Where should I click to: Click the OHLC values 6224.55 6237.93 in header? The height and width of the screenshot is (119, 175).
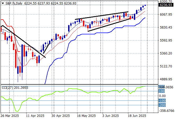pos(37,3)
